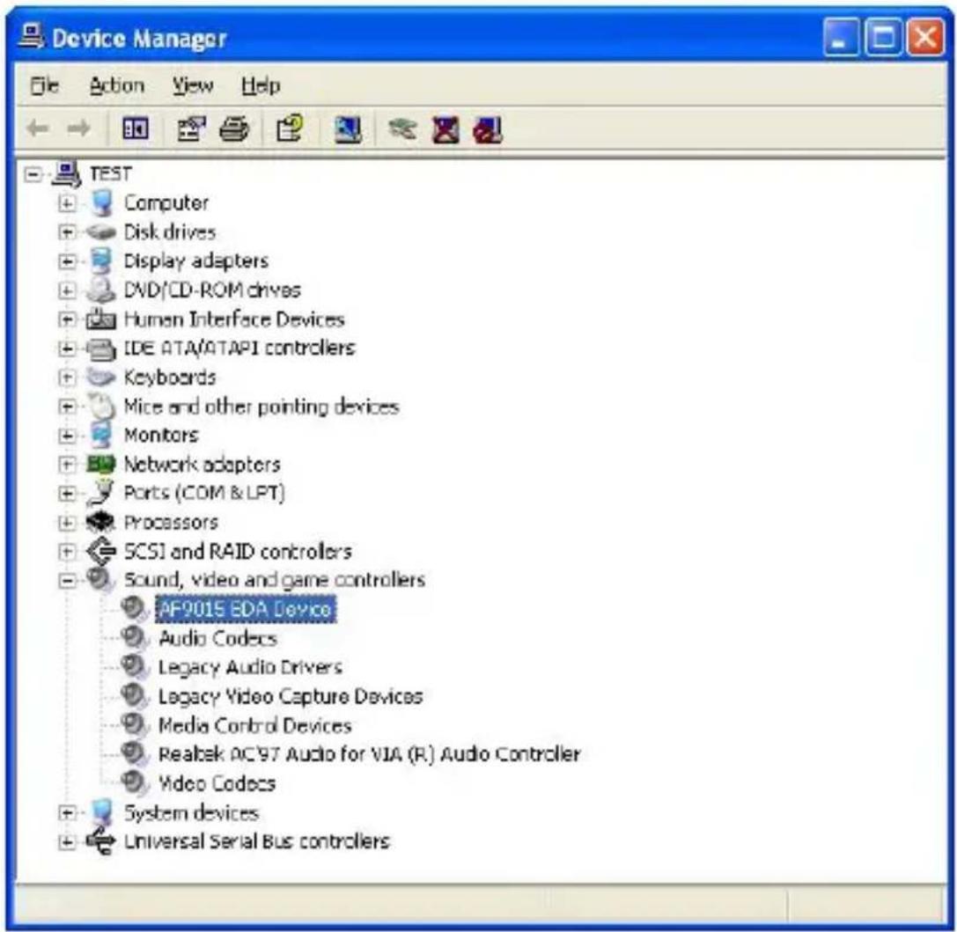This screenshot has width=957, height=932.
Task: Click the Forward arrow toolbar icon
Action: (x=78, y=128)
